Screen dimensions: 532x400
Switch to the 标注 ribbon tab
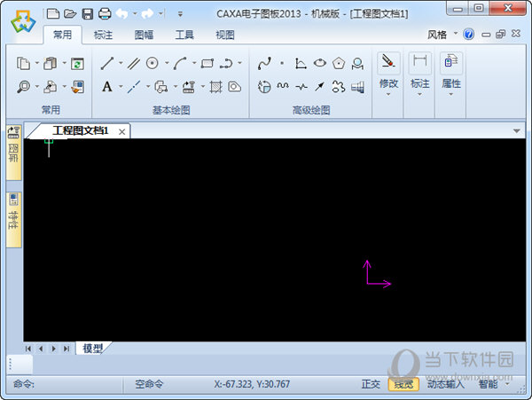click(103, 35)
